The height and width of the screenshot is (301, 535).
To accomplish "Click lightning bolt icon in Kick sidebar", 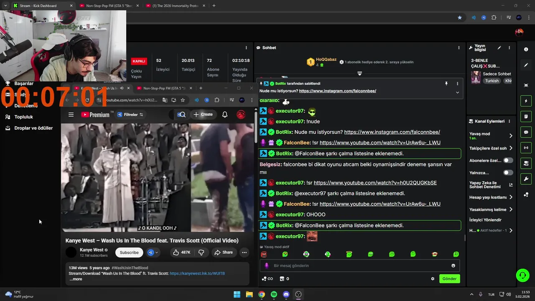I will click(x=526, y=101).
